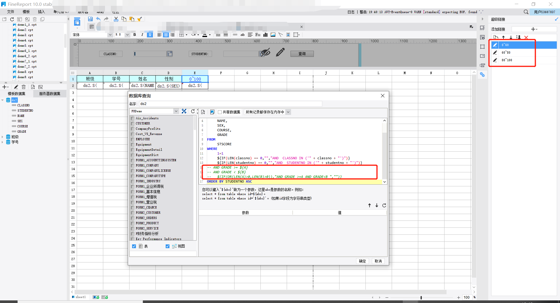Image resolution: width=560 pixels, height=303 pixels.
Task: Edit the 80~100 hyperlink pencil
Action: [x=495, y=60]
